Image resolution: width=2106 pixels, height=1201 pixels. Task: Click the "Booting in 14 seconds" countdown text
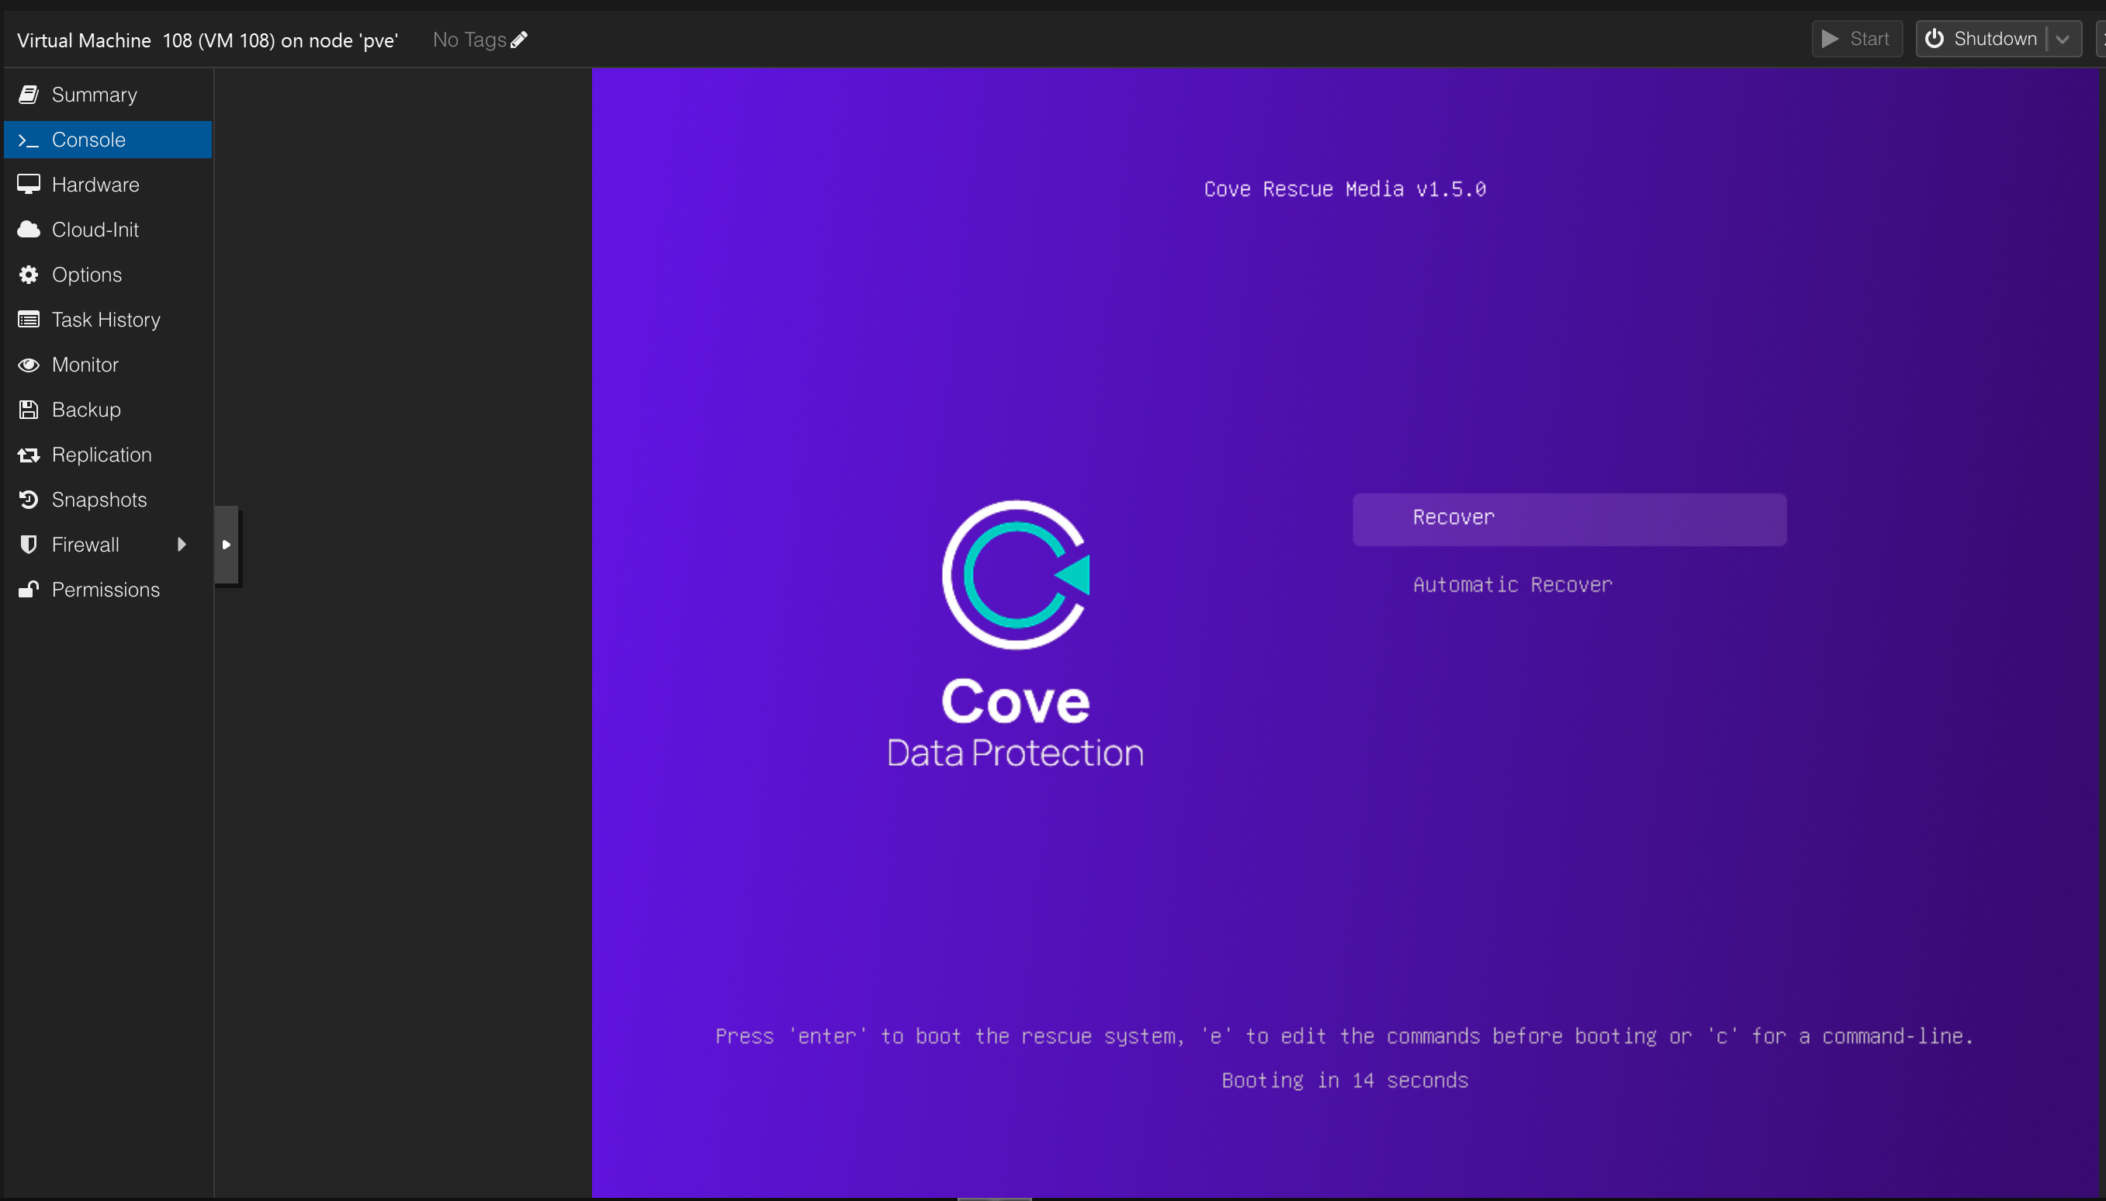(1345, 1081)
